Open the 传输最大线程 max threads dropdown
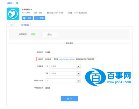The height and width of the screenshot is (109, 139). 63,81
